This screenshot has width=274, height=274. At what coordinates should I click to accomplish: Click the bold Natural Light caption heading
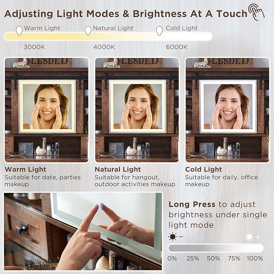coord(117,169)
